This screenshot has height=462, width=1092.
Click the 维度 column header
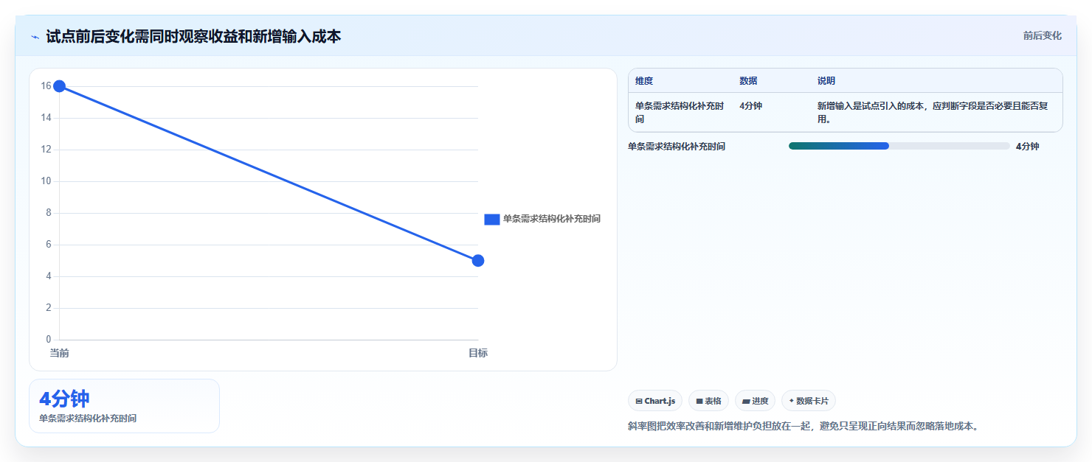[644, 81]
